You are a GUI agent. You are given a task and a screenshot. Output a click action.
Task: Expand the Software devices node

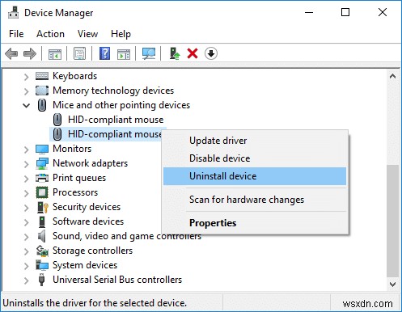tap(26, 222)
